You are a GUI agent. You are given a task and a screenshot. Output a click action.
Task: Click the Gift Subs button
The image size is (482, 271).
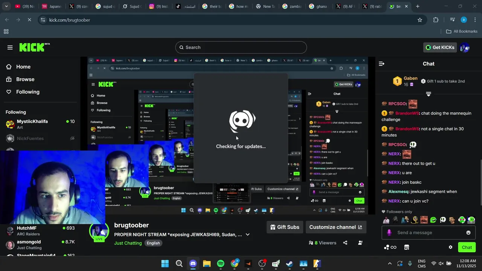285,227
